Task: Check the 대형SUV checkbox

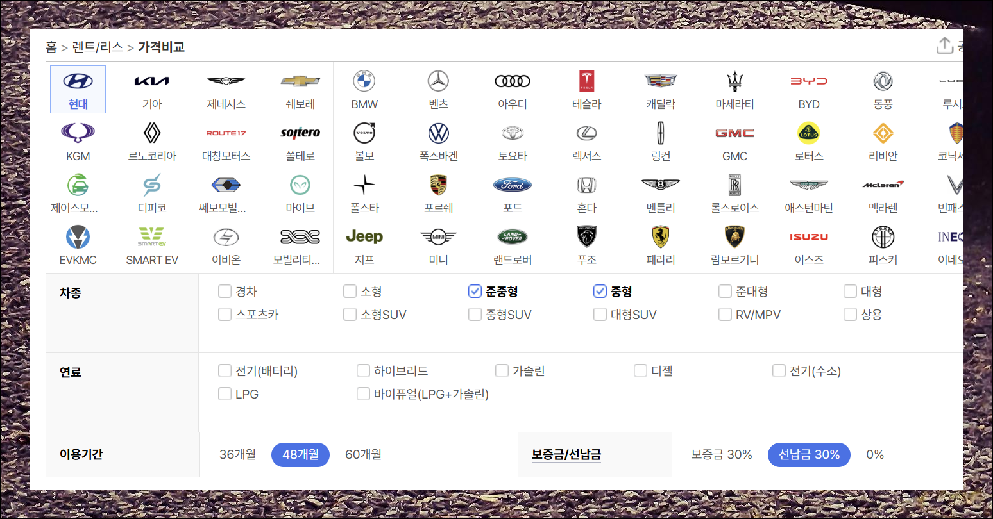Action: [x=600, y=315]
